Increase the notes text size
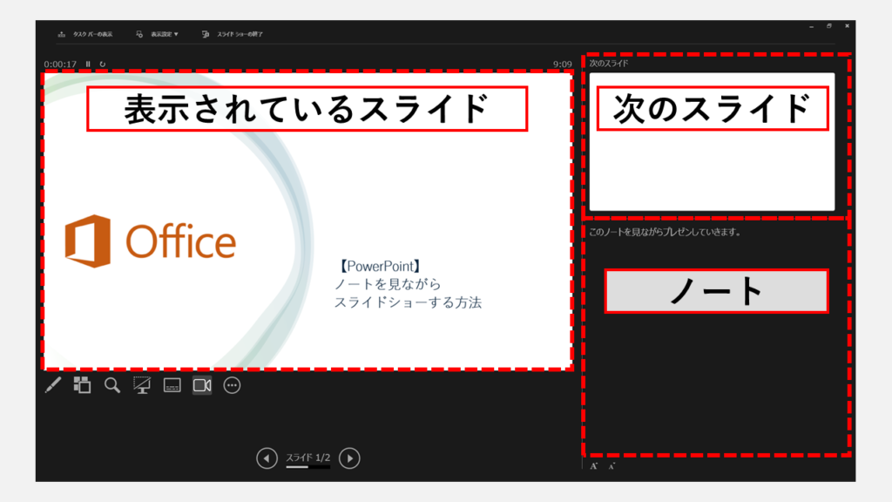Viewport: 892px width, 502px height. tap(594, 466)
